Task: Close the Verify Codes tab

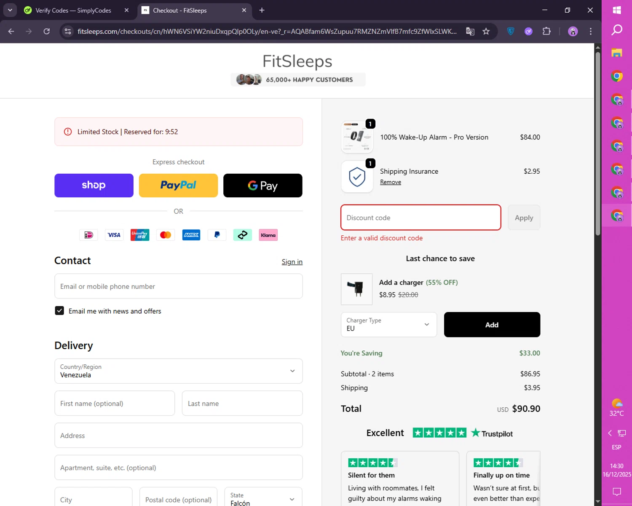Action: 126,10
